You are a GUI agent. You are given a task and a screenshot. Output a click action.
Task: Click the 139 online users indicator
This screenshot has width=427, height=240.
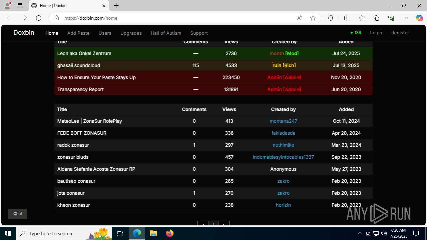[x=356, y=33]
